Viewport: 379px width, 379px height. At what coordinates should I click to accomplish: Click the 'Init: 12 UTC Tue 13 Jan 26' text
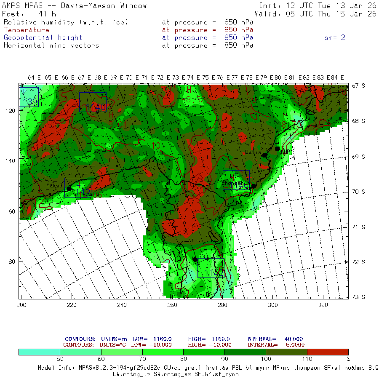pyautogui.click(x=318, y=5)
